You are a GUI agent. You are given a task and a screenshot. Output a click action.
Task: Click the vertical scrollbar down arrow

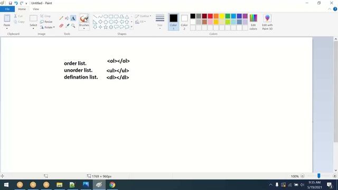(336, 170)
